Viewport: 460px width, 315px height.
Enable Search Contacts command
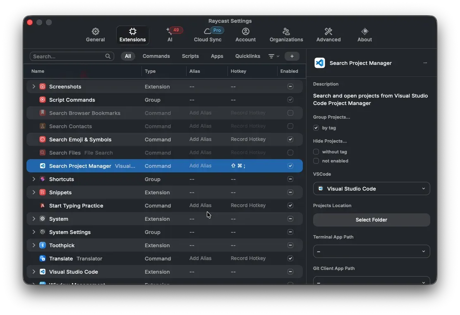tap(290, 126)
